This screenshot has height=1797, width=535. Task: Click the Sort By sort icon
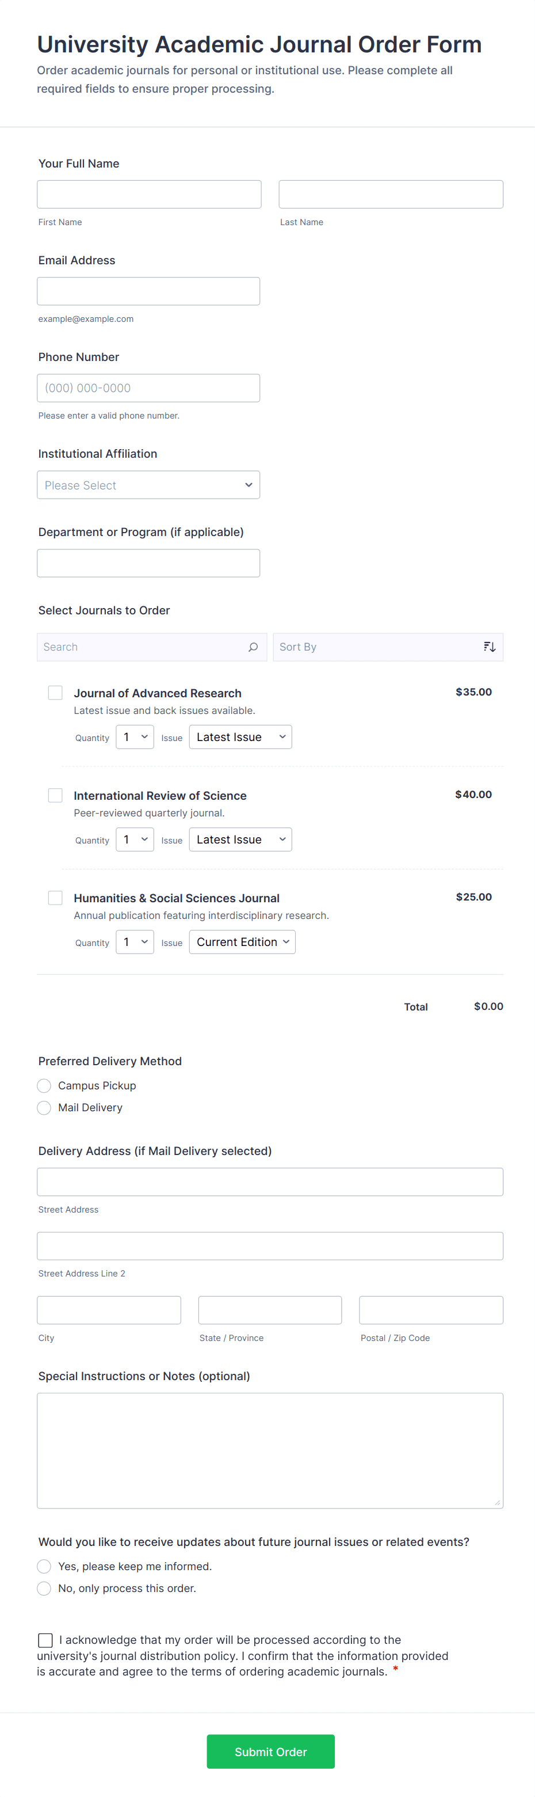coord(489,647)
